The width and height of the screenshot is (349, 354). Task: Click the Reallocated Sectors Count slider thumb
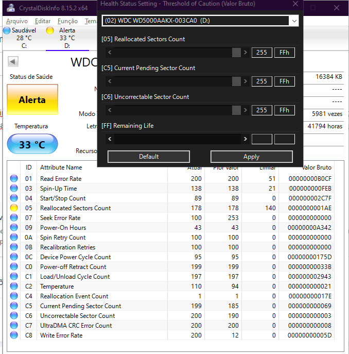236,53
